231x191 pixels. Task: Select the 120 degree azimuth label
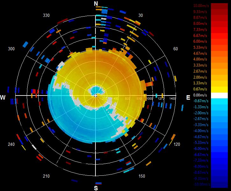pos(177,144)
